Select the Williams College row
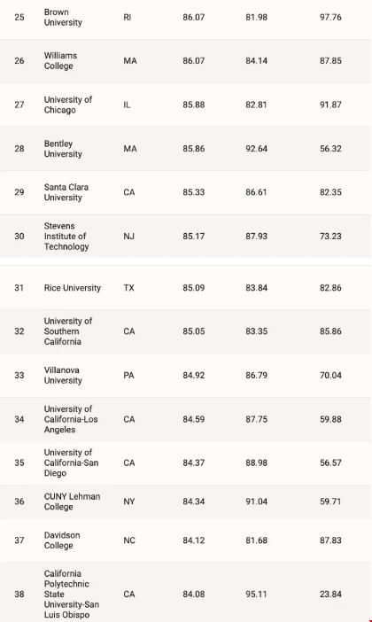 click(185, 61)
